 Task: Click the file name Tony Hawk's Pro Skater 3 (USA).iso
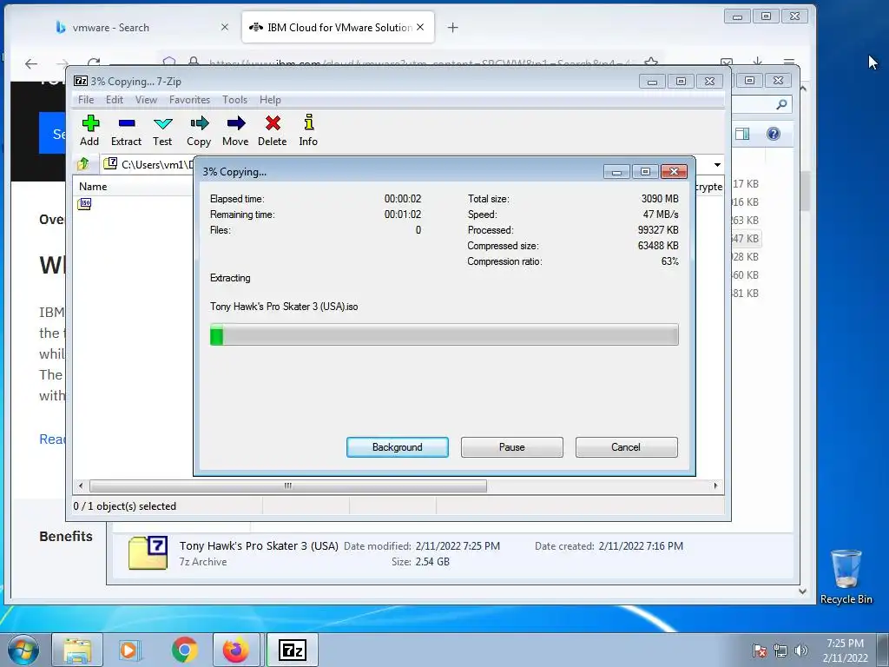click(x=284, y=307)
